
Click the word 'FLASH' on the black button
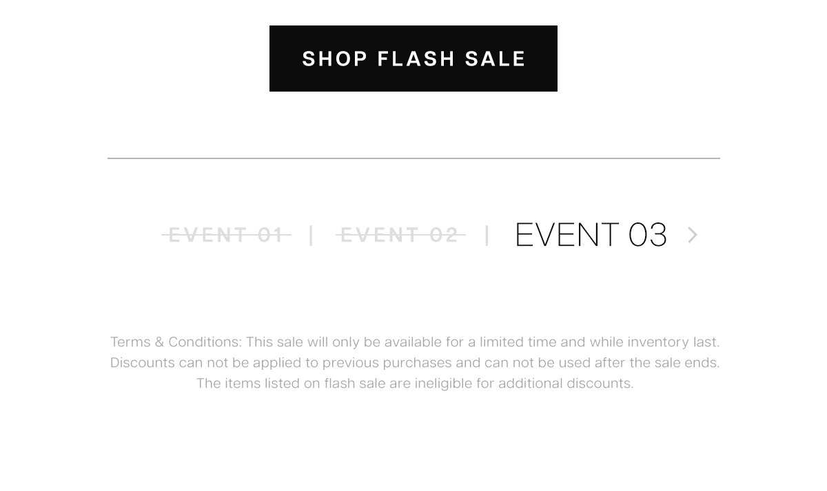tap(416, 59)
